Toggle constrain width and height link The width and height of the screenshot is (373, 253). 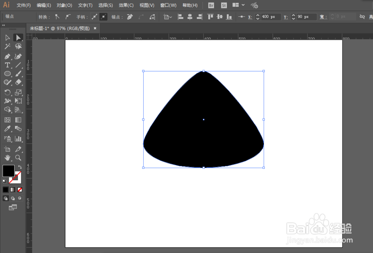(362, 17)
